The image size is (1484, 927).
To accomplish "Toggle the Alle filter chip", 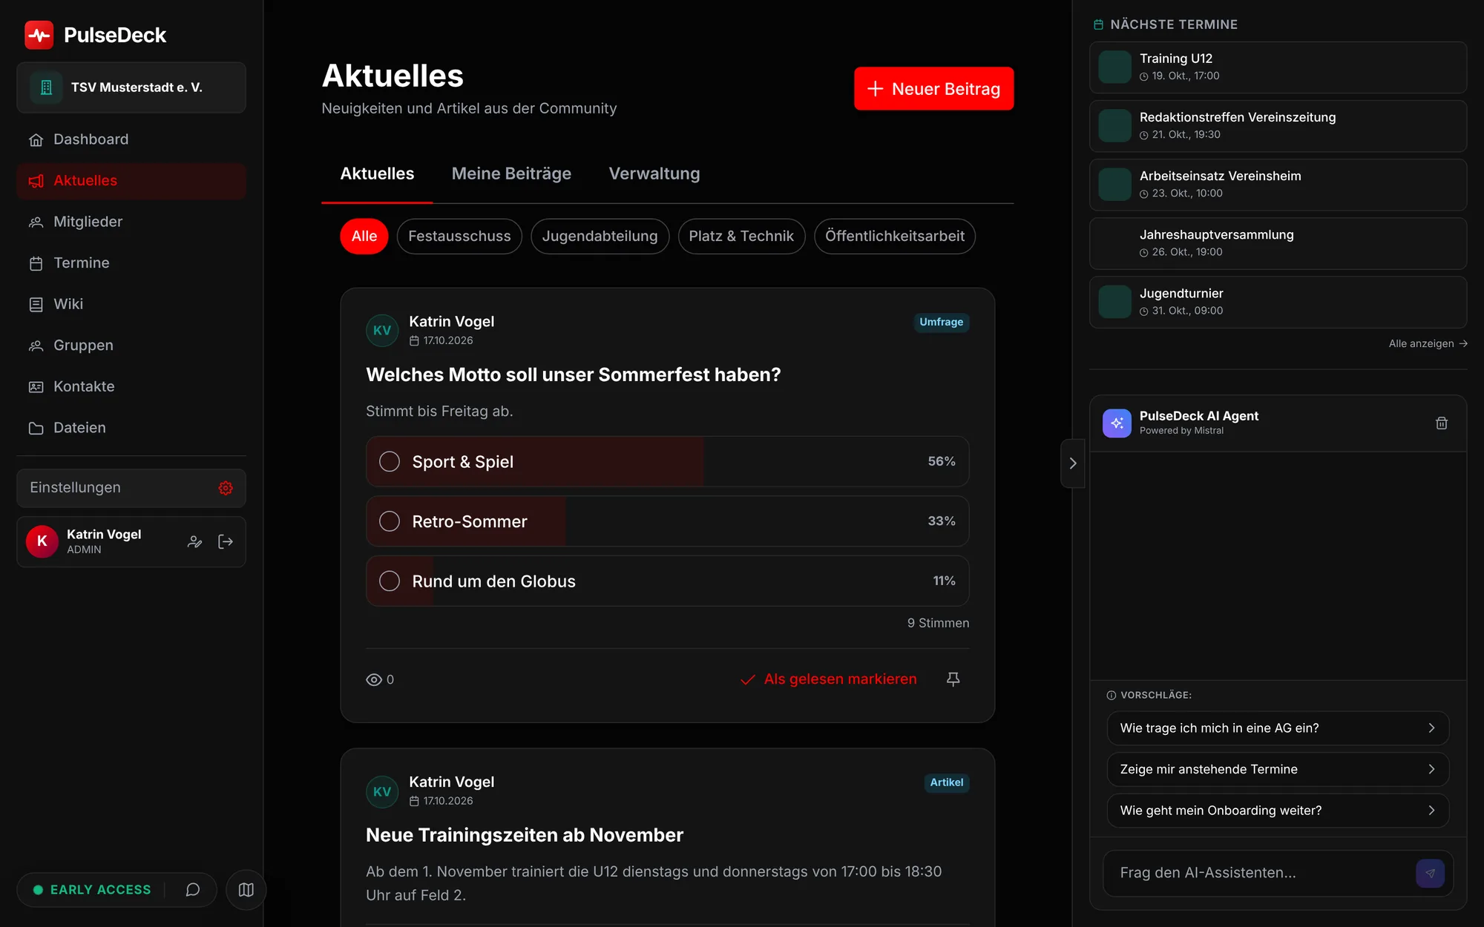I will tap(364, 237).
